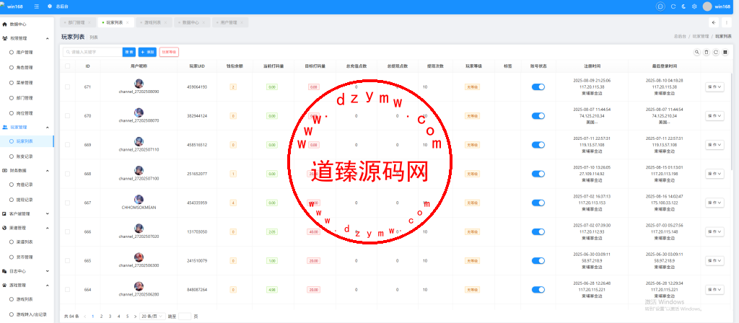Check the row checkbox for ID 669
Screen dimensions: 739x323
(67, 144)
